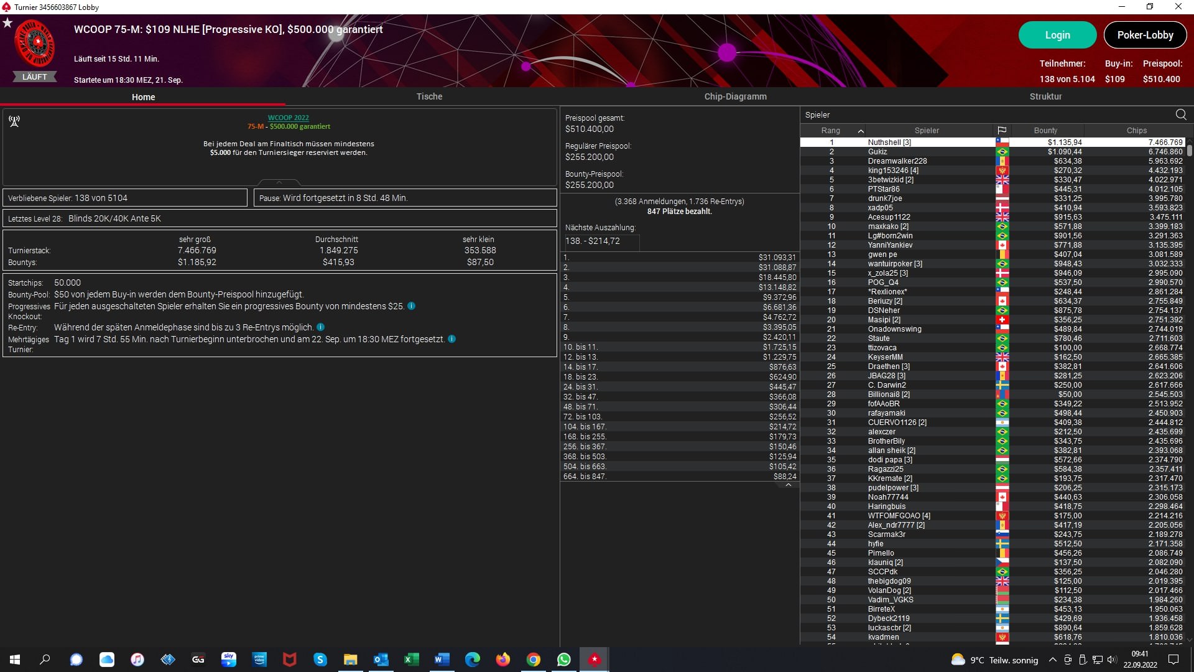This screenshot has width=1194, height=672.
Task: Select player row YanniYankiev
Action: point(992,245)
